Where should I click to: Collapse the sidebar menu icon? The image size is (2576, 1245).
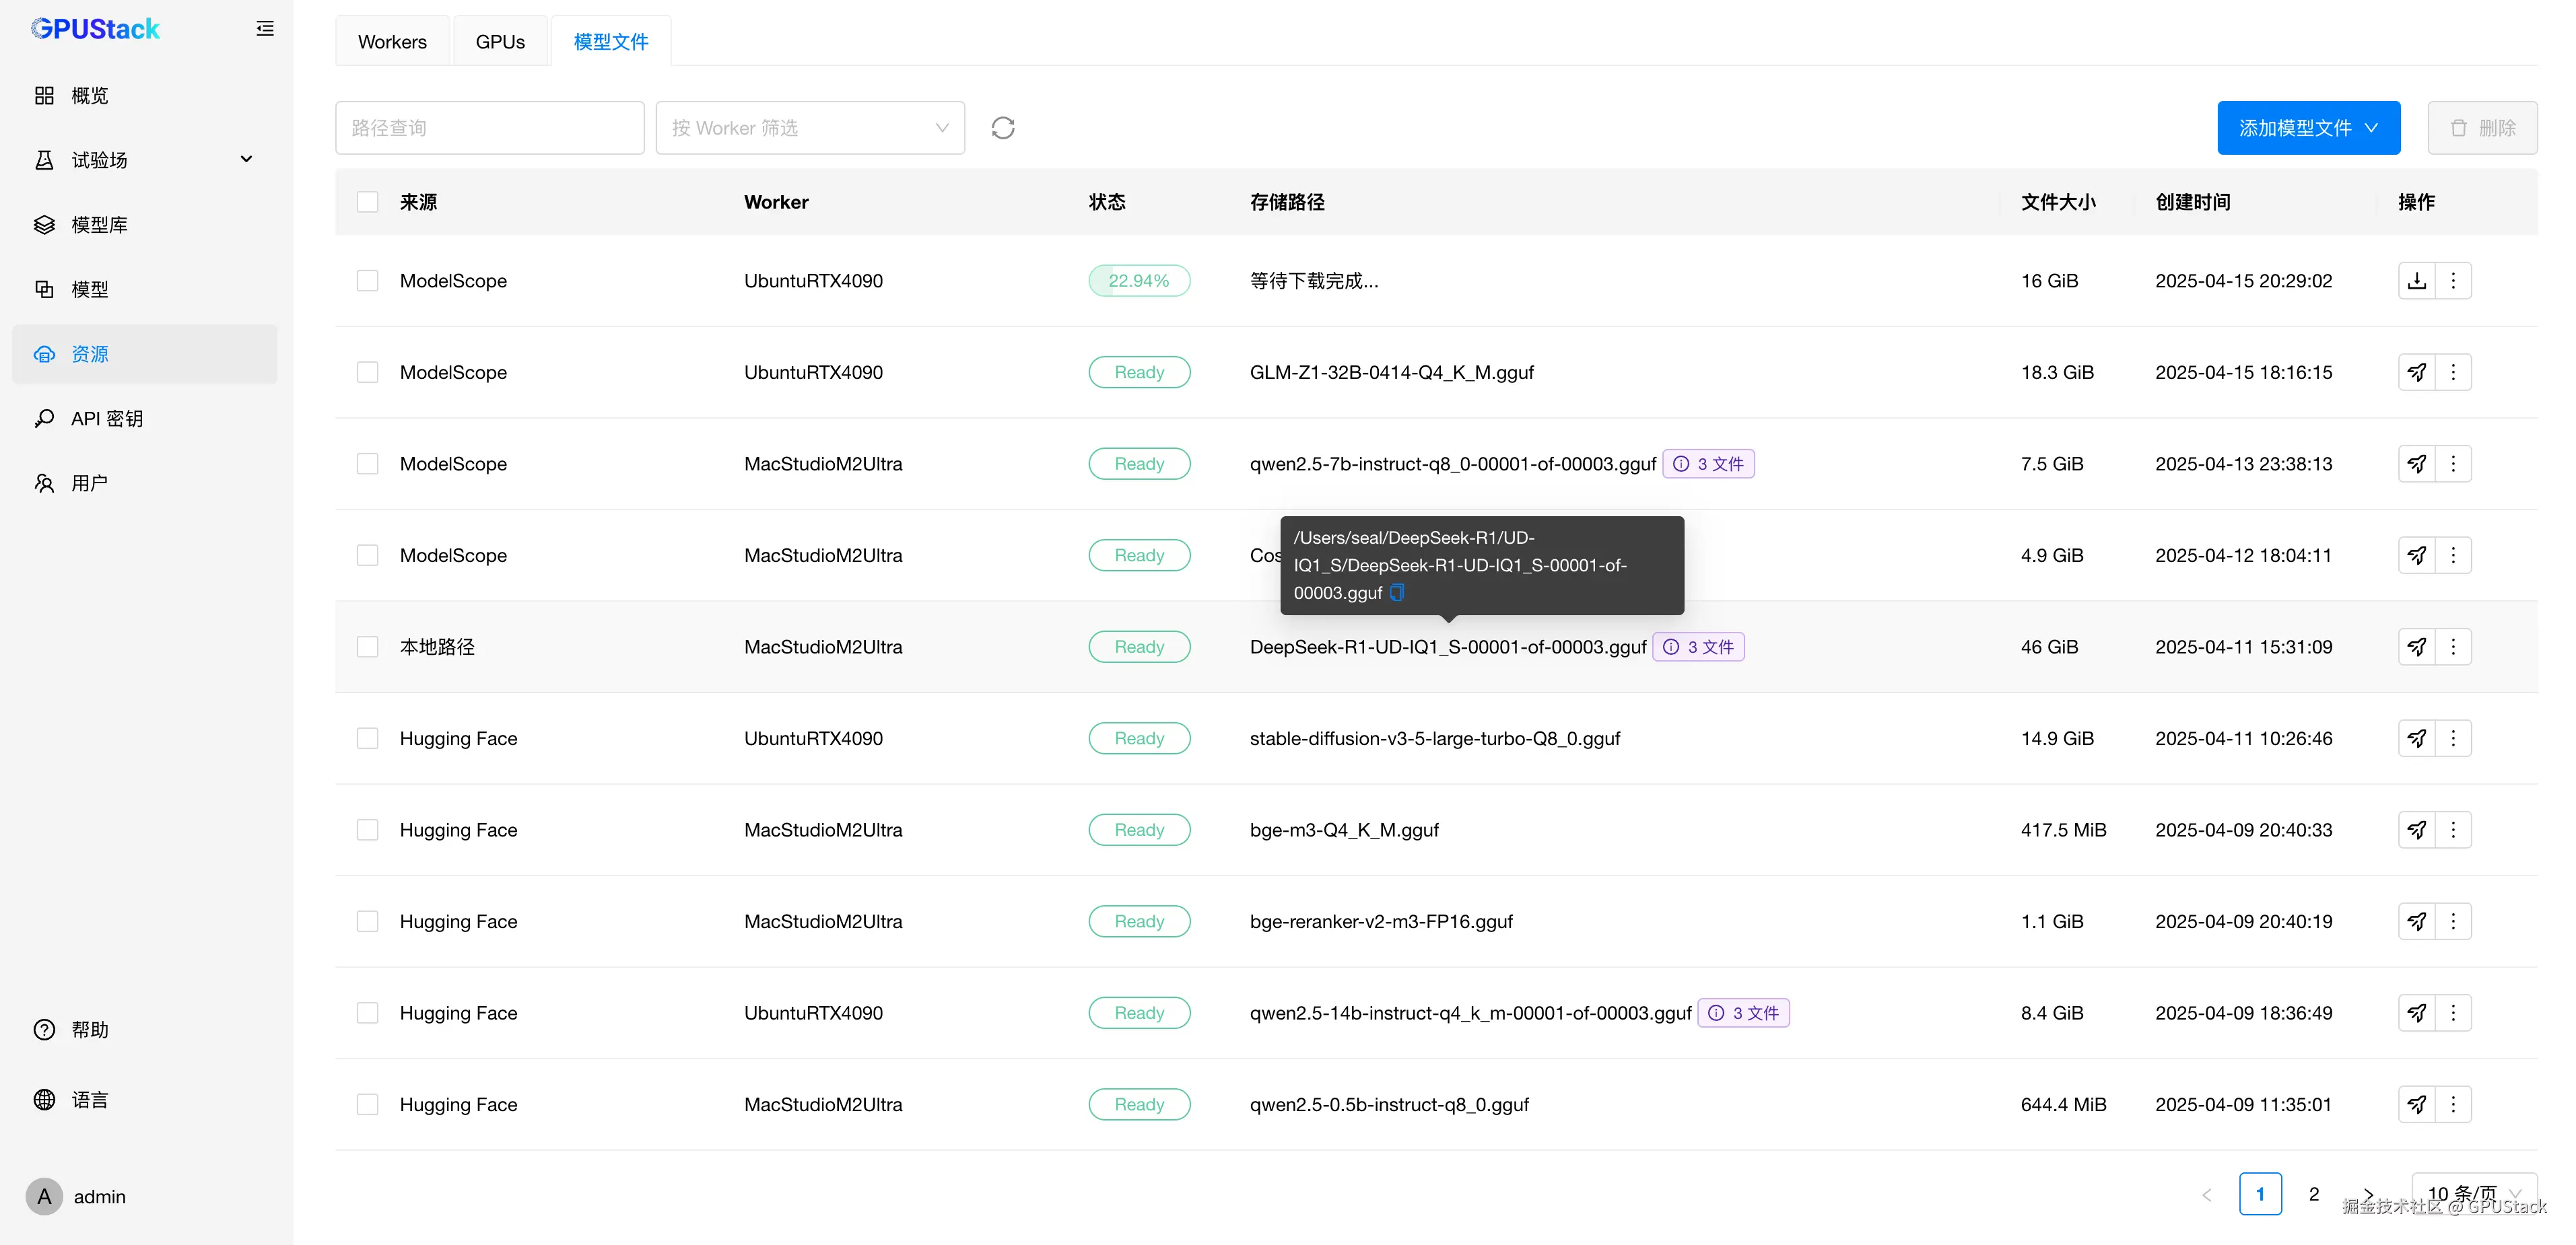pyautogui.click(x=265, y=29)
